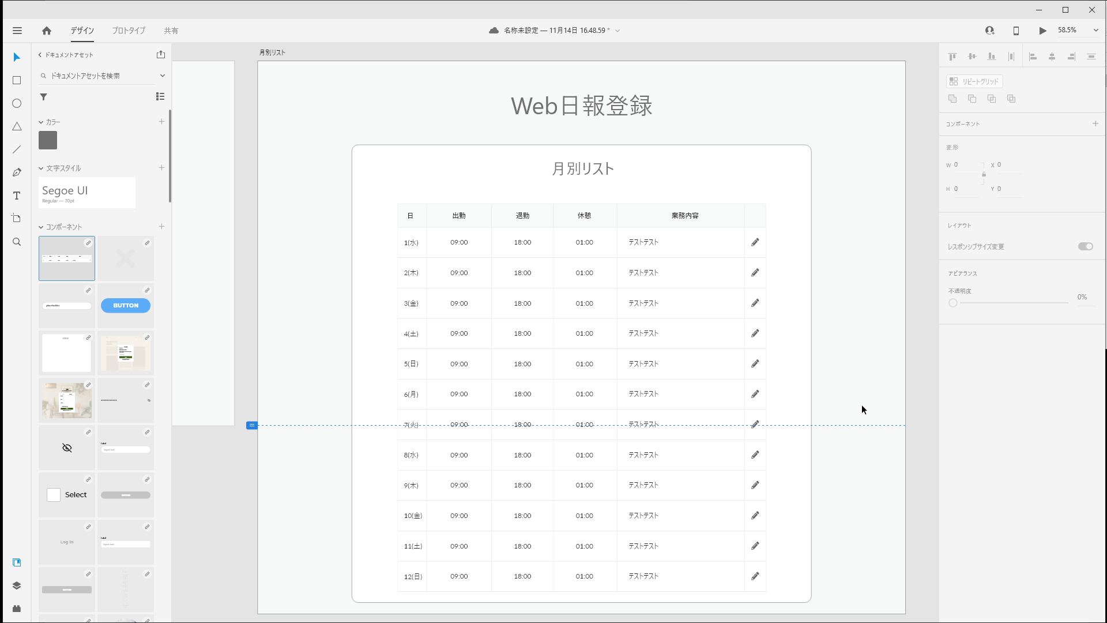Add component in right コンポーネント panel

point(1095,123)
